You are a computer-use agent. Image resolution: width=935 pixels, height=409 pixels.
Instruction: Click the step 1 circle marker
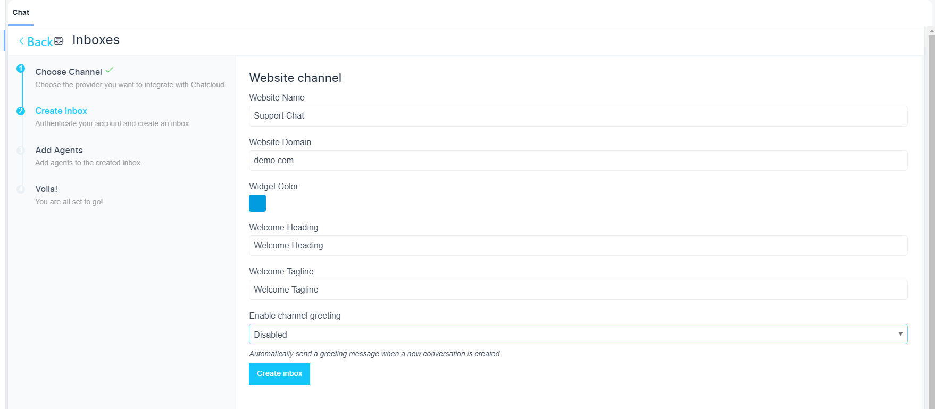pyautogui.click(x=21, y=69)
